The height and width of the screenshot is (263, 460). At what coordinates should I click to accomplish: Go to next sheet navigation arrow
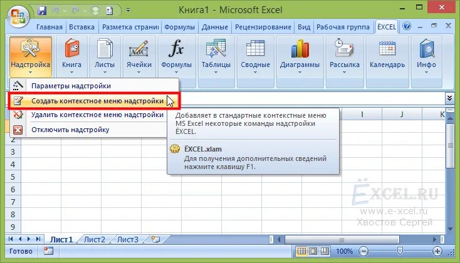click(29, 239)
